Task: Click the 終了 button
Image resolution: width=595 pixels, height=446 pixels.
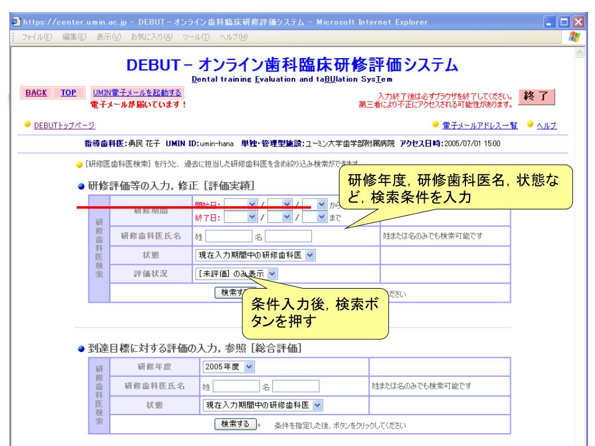Action: pos(536,96)
